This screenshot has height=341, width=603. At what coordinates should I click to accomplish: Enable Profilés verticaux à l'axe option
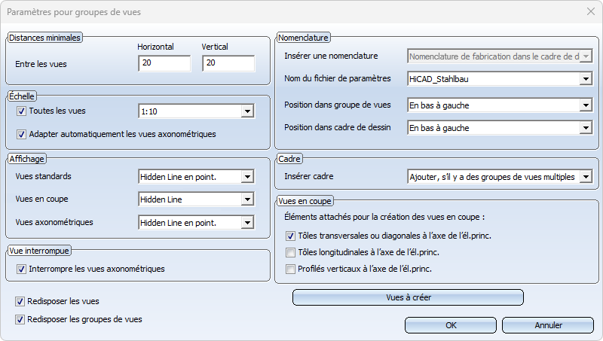[x=290, y=269]
